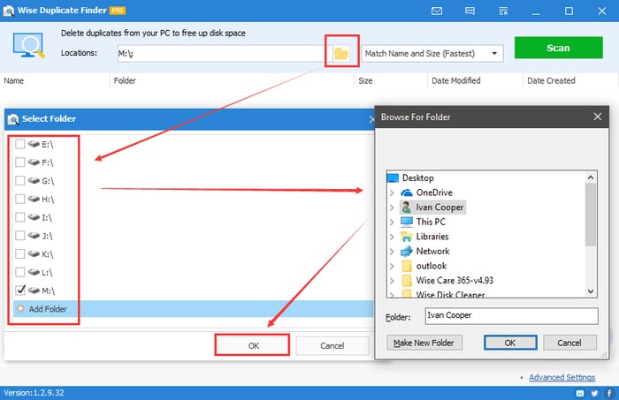Image resolution: width=619 pixels, height=400 pixels.
Task: Click the Facebook icon in status bar
Action: [x=608, y=392]
